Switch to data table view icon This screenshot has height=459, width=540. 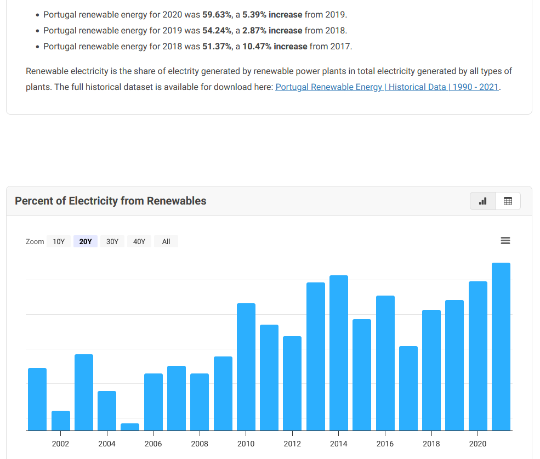coord(508,201)
